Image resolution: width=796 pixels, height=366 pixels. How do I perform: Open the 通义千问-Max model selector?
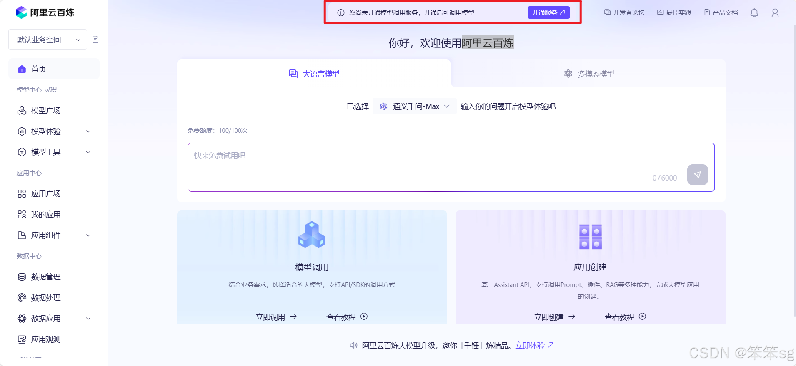point(415,106)
